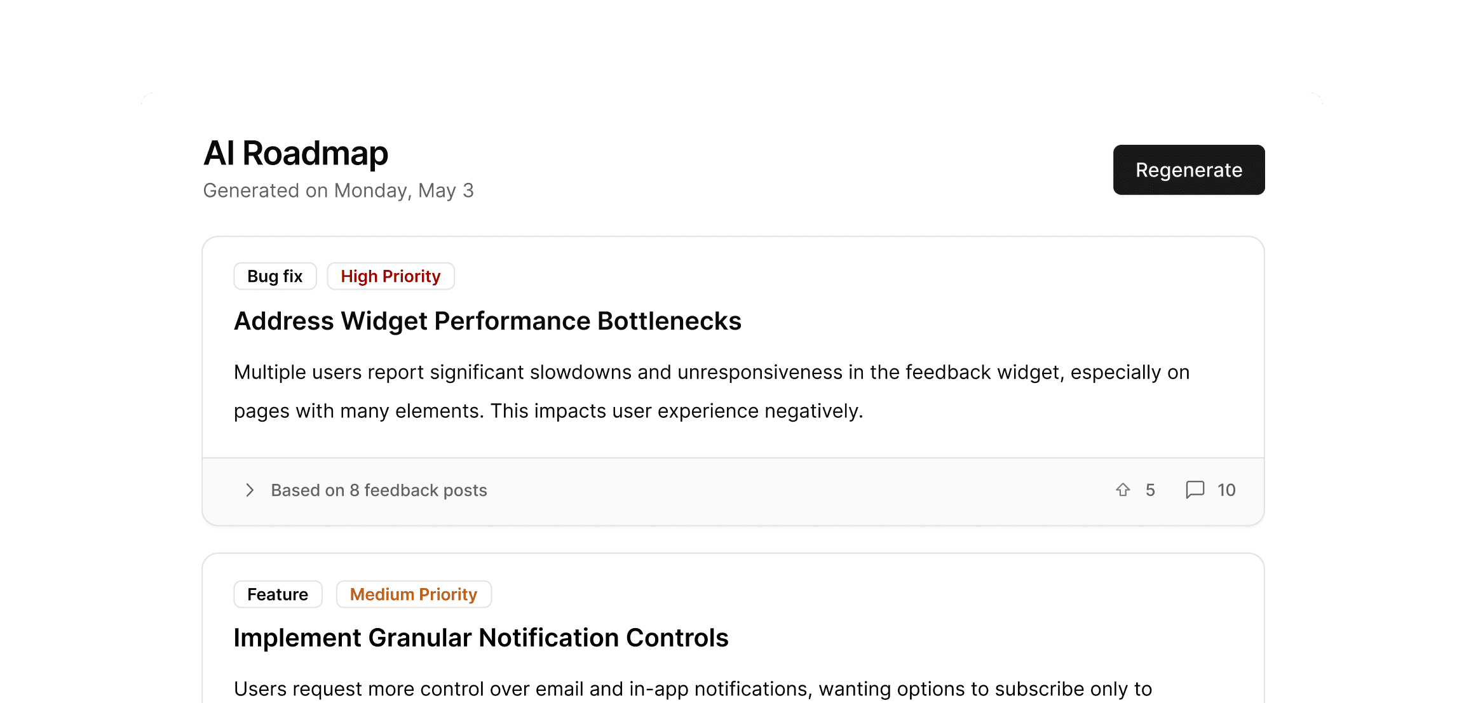Click the Regenerate button
1464x703 pixels.
coord(1188,170)
